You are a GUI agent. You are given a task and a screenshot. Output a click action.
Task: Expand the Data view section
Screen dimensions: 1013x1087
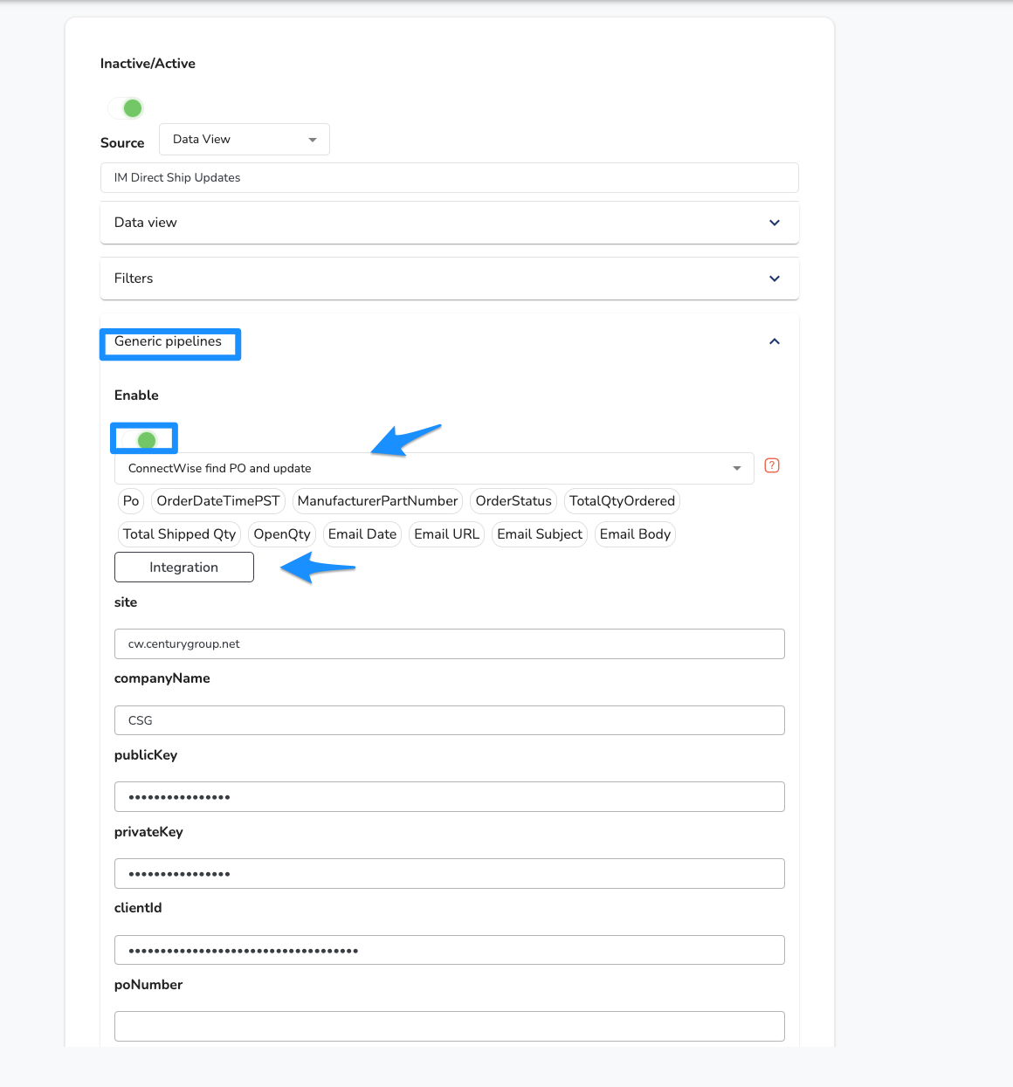[x=450, y=223]
